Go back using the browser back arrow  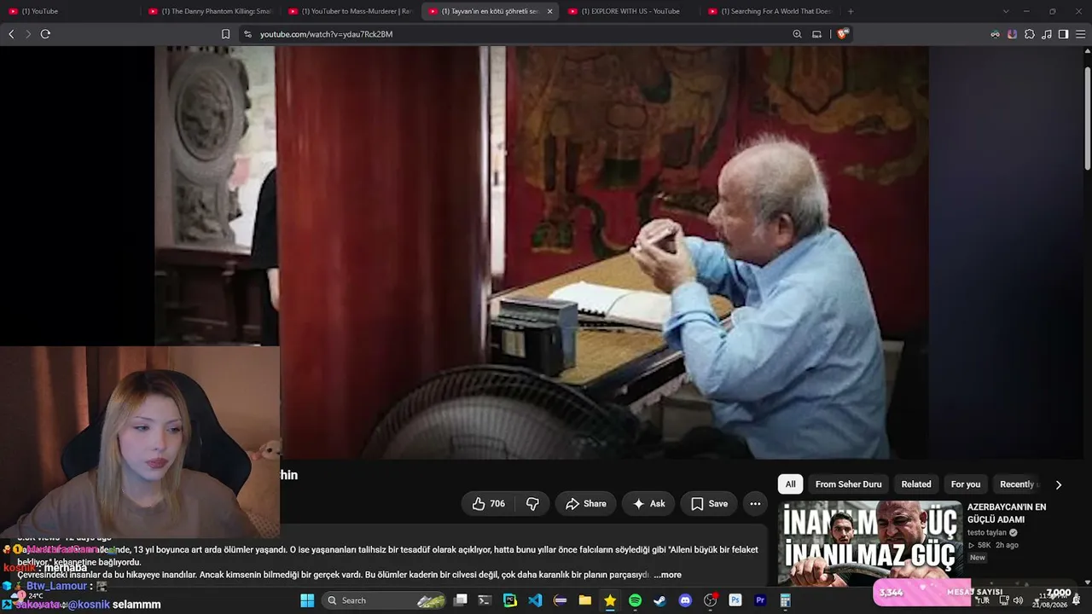point(11,34)
